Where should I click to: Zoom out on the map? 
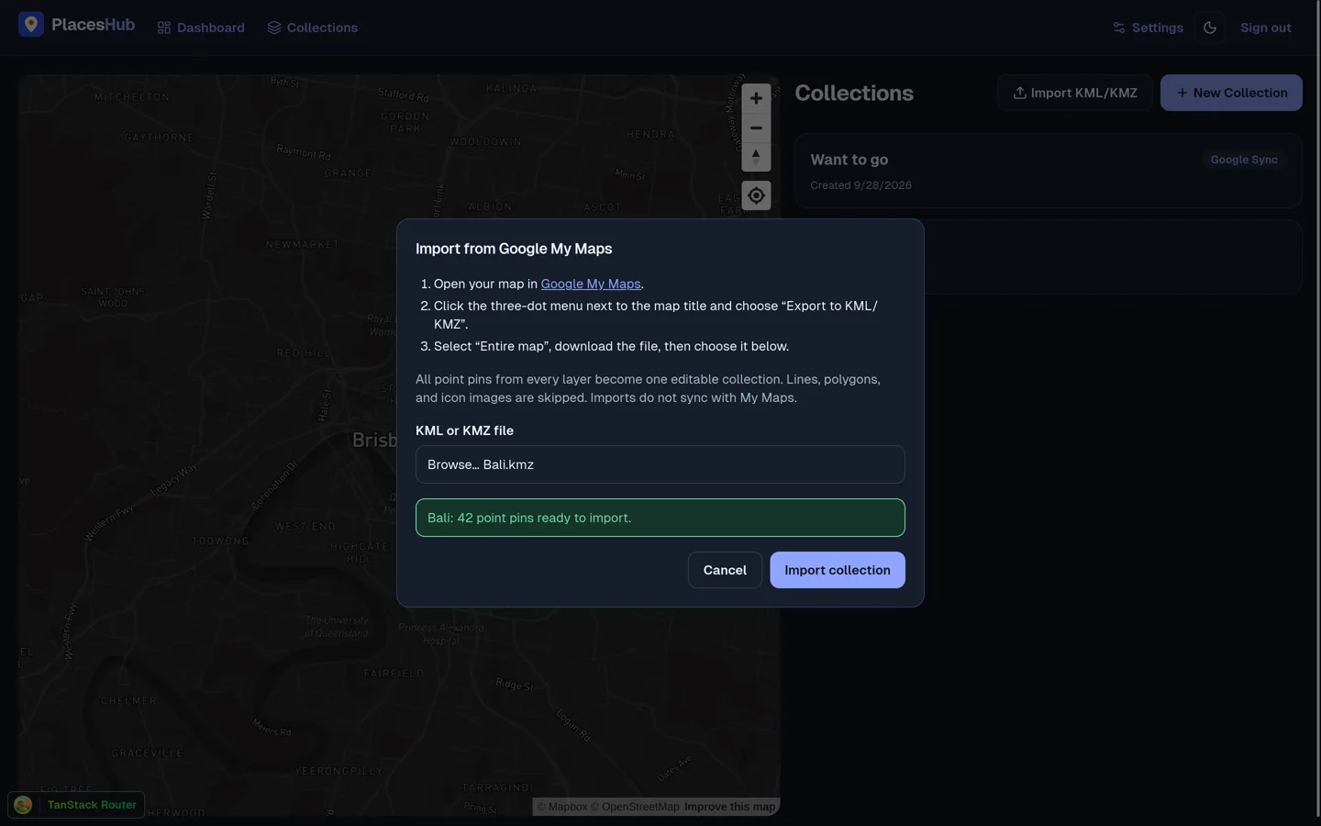(x=756, y=128)
